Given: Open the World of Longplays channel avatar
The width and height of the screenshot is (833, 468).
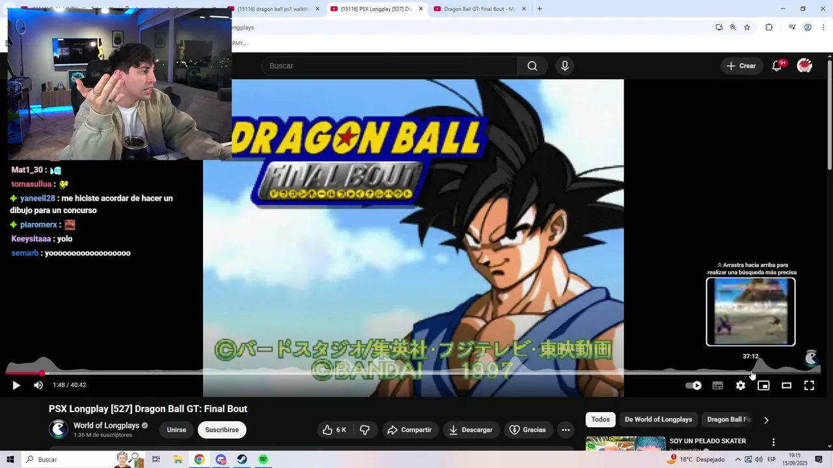Looking at the screenshot, I should (x=59, y=429).
